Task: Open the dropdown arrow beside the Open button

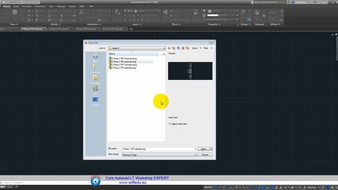Action: [x=211, y=149]
